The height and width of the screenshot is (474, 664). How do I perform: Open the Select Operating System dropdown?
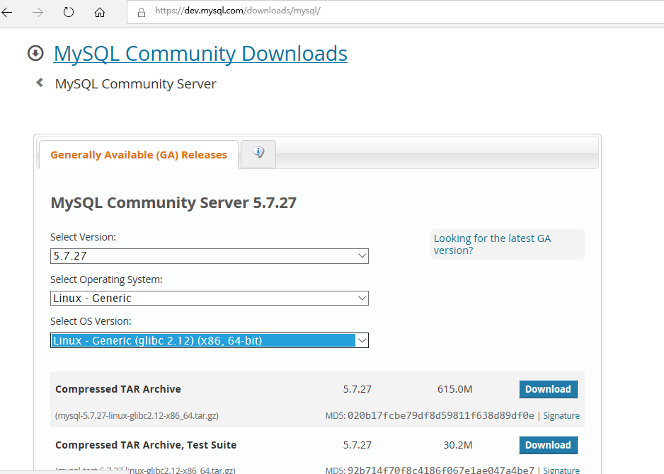click(x=210, y=299)
